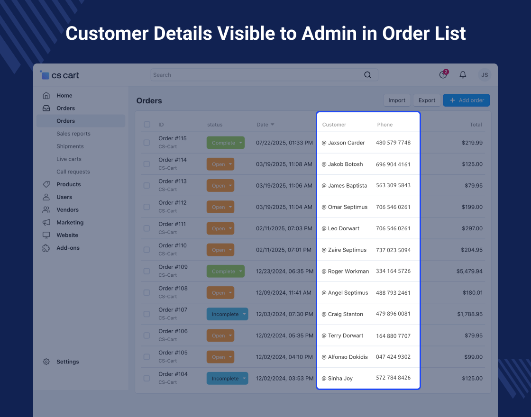
Task: Expand the Incomplete status dropdown for Order #107
Action: (244, 314)
